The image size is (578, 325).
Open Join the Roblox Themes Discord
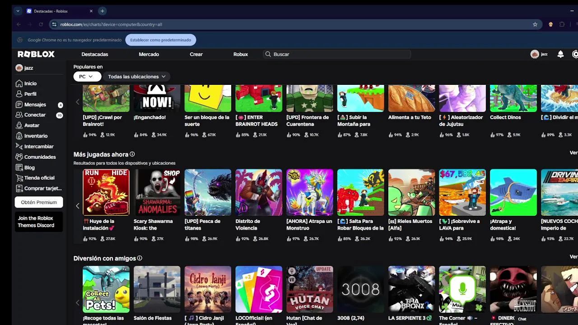39,222
